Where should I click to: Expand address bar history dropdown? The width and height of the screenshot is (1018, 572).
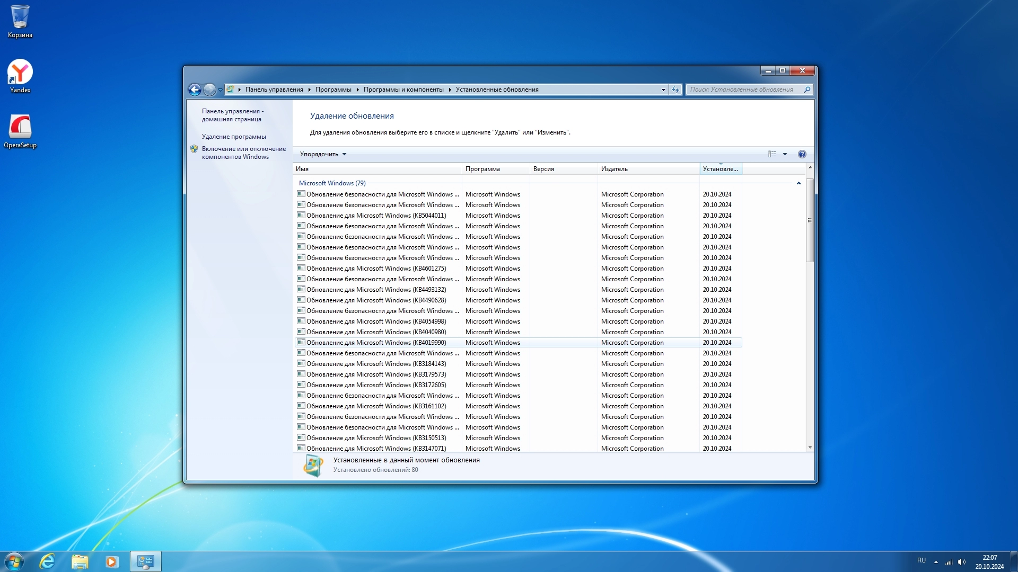(x=663, y=90)
